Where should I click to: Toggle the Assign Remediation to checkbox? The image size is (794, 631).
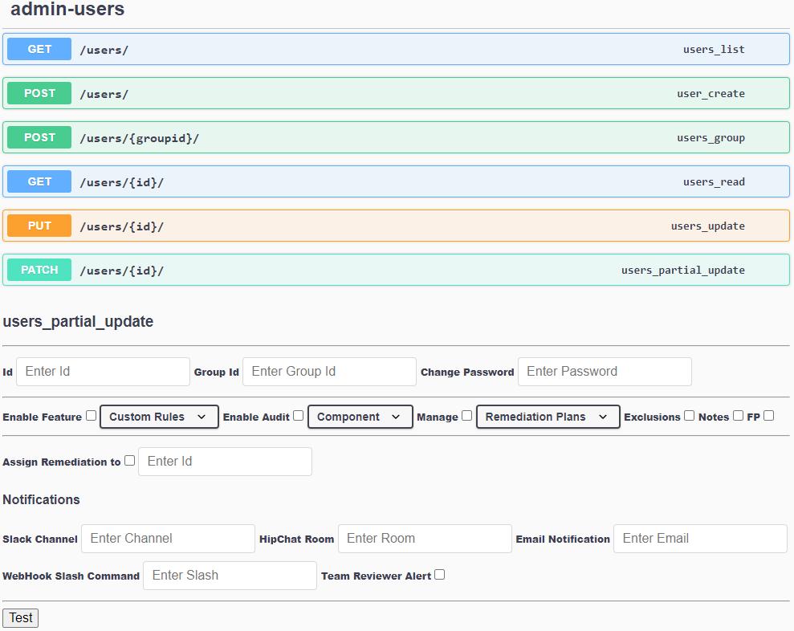click(129, 460)
